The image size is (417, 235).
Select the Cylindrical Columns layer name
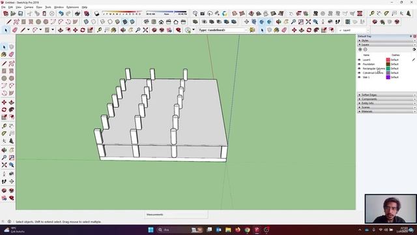373,72
